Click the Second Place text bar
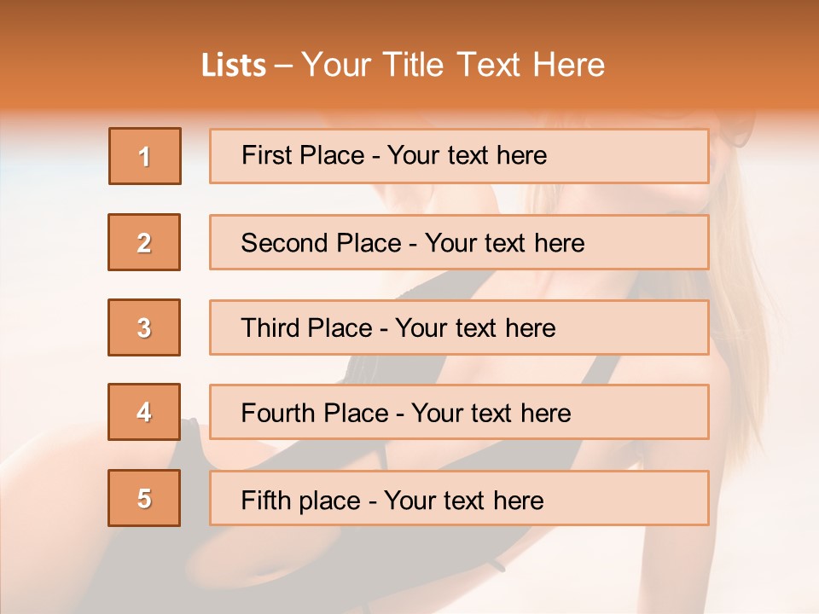The height and width of the screenshot is (614, 819). click(459, 242)
